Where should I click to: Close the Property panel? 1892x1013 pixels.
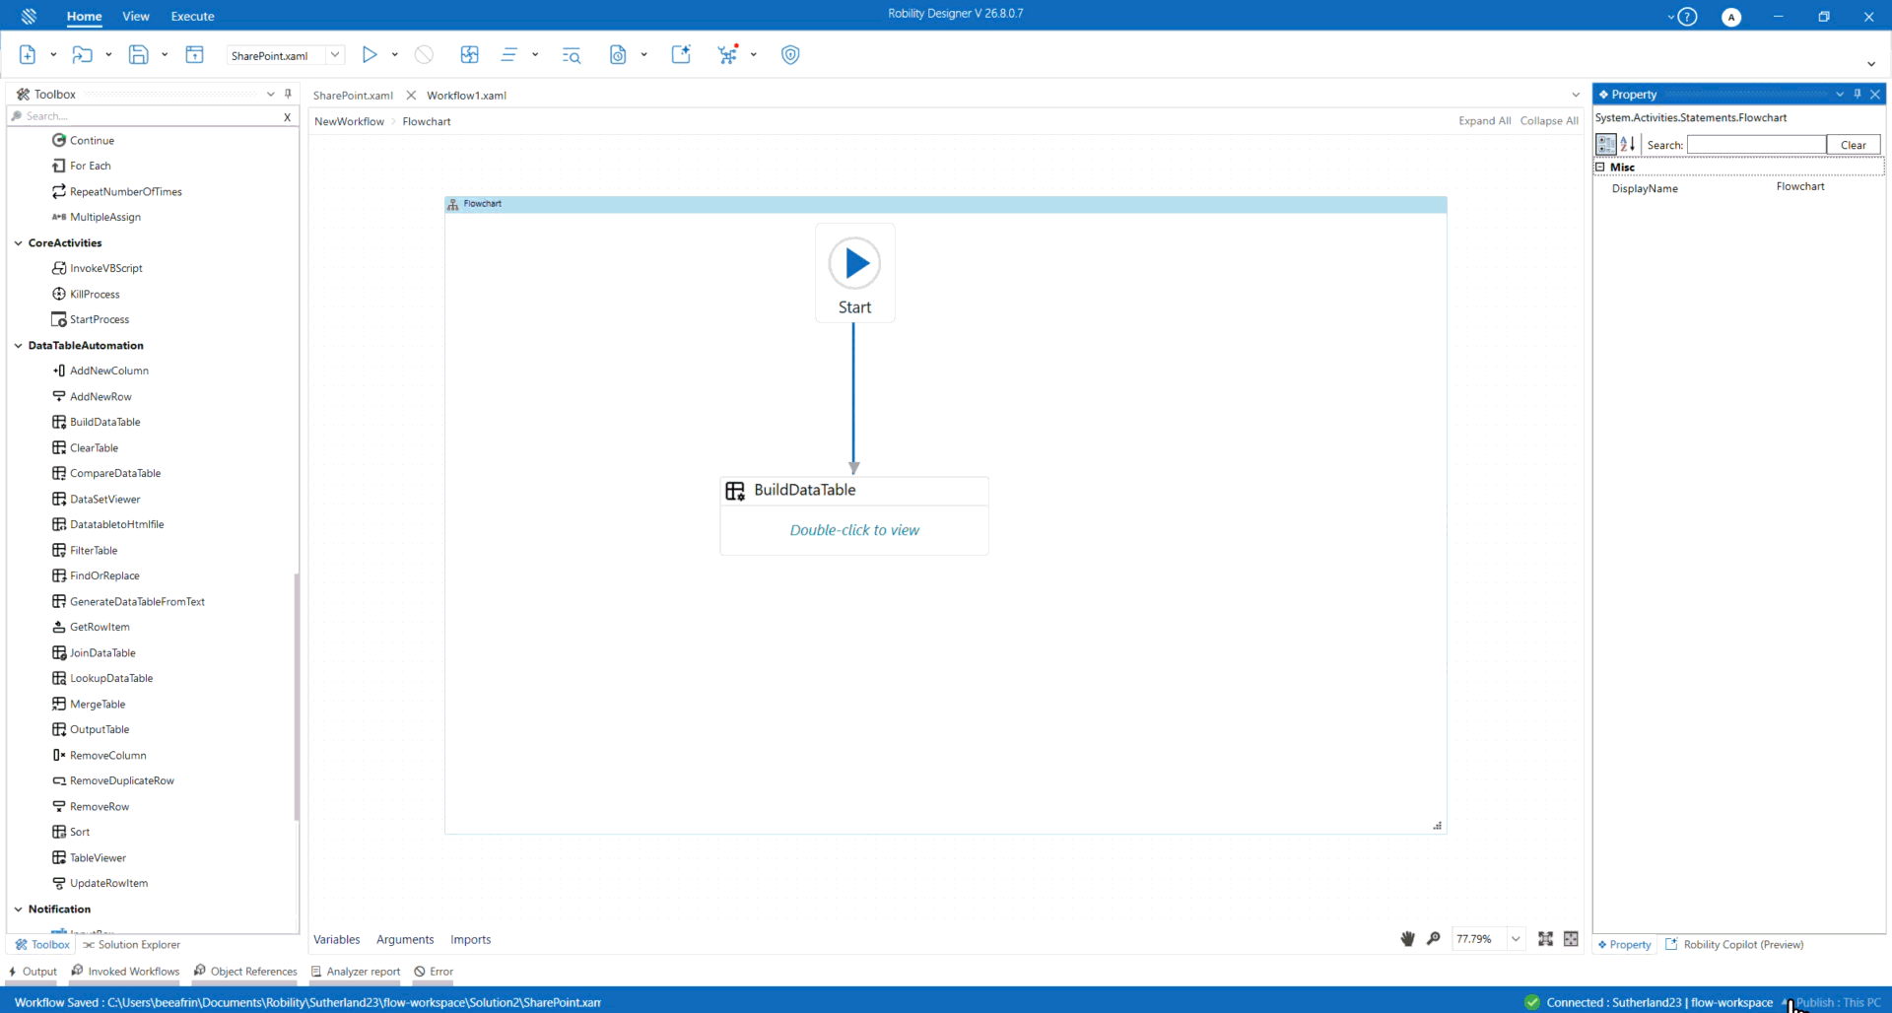[x=1875, y=95]
